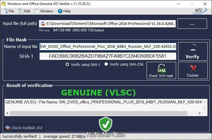Click the NV logo icon
This screenshot has width=212, height=140.
(199, 11)
